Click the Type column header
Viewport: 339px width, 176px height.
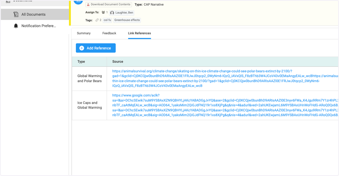tap(81, 61)
